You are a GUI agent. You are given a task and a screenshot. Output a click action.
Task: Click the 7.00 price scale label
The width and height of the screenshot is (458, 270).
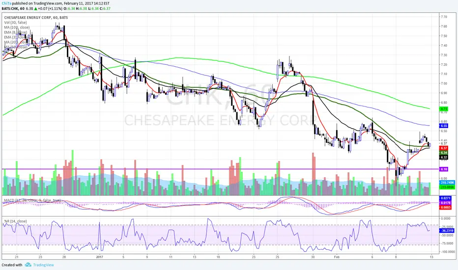coord(444,83)
